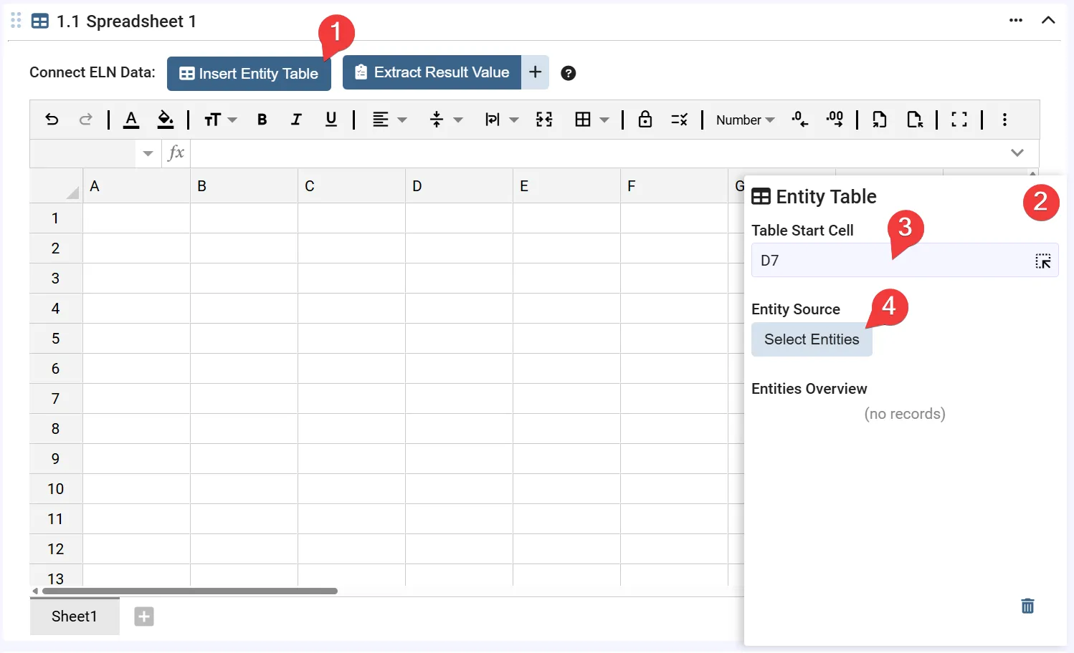
Task: Toggle italic formatting
Action: 296,120
